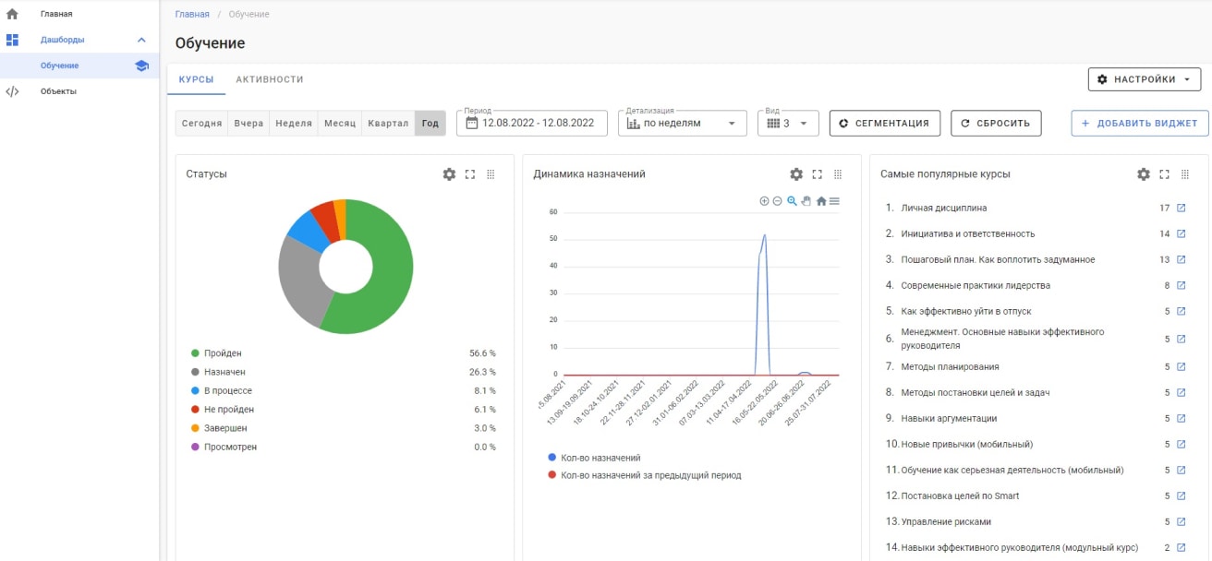
Task: Open chart hamburger menu icon
Action: [834, 201]
